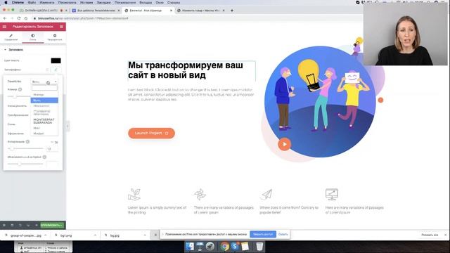Open the Apple menu

(6, 2)
